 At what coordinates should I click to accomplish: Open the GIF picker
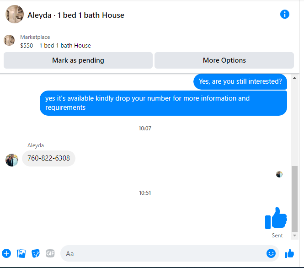[50, 253]
